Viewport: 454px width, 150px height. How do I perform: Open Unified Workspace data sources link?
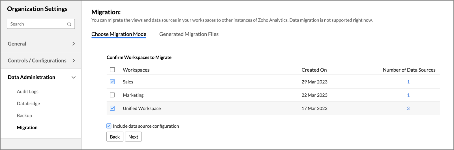408,108
